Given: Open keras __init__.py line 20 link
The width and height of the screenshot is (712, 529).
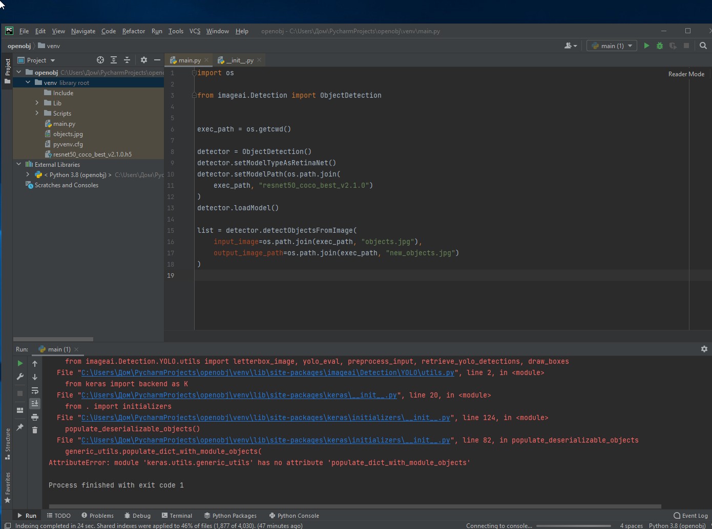Looking at the screenshot, I should click(239, 395).
